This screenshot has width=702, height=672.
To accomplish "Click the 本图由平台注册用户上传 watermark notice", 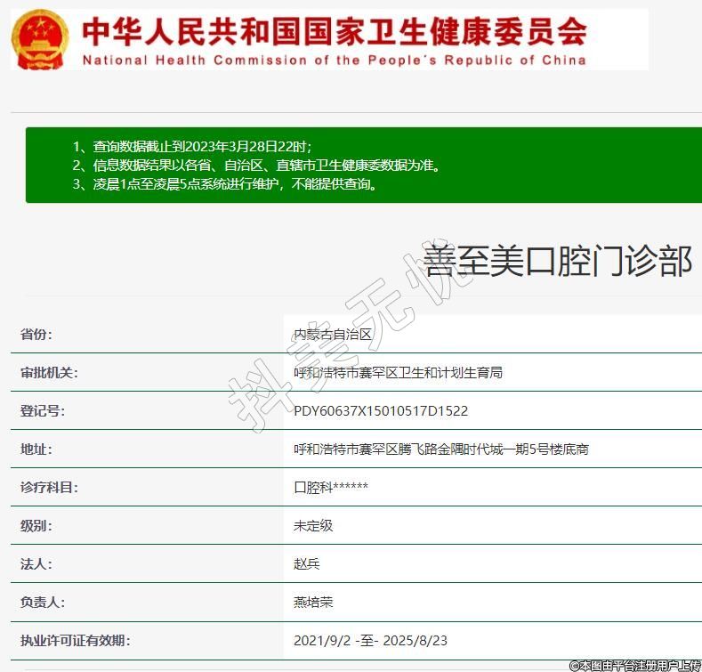I will click(x=634, y=665).
